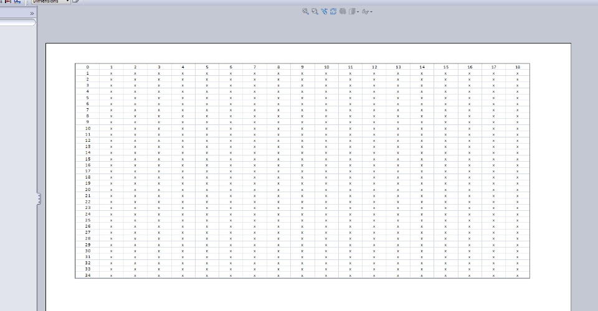
Task: Select row label "25" in first column
Action: (x=88, y=220)
